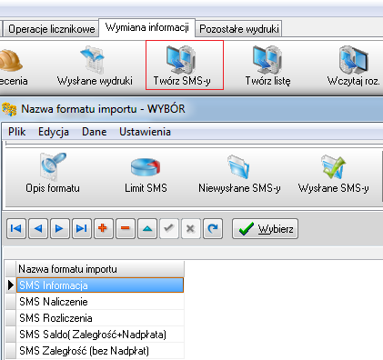Go to previous record
383x360 pixels.
click(x=38, y=228)
